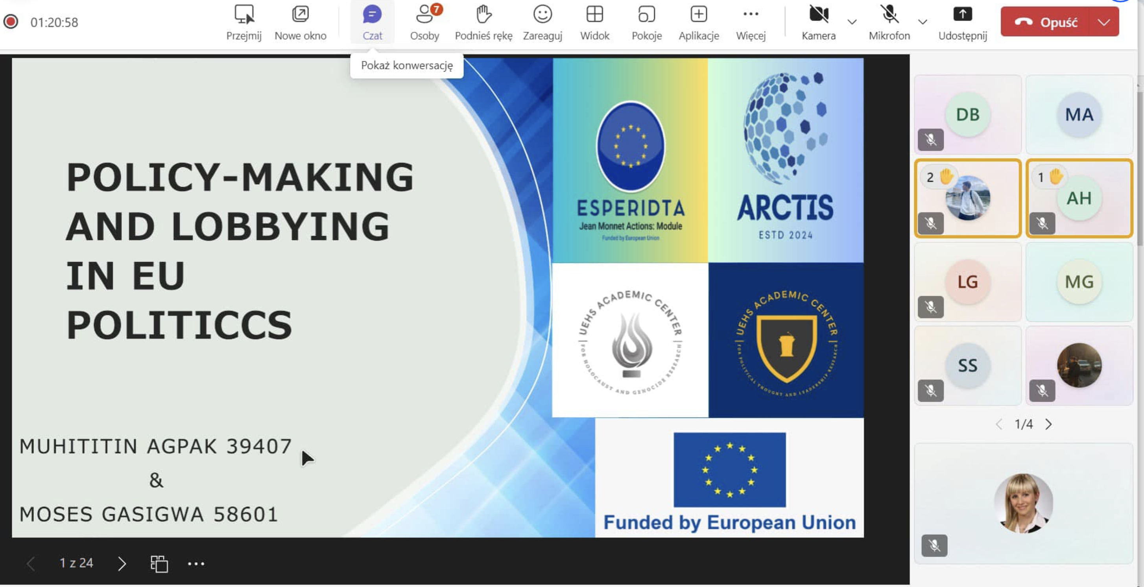This screenshot has height=587, width=1144.
Task: Expand the Kamera device options arrow
Action: [x=852, y=22]
